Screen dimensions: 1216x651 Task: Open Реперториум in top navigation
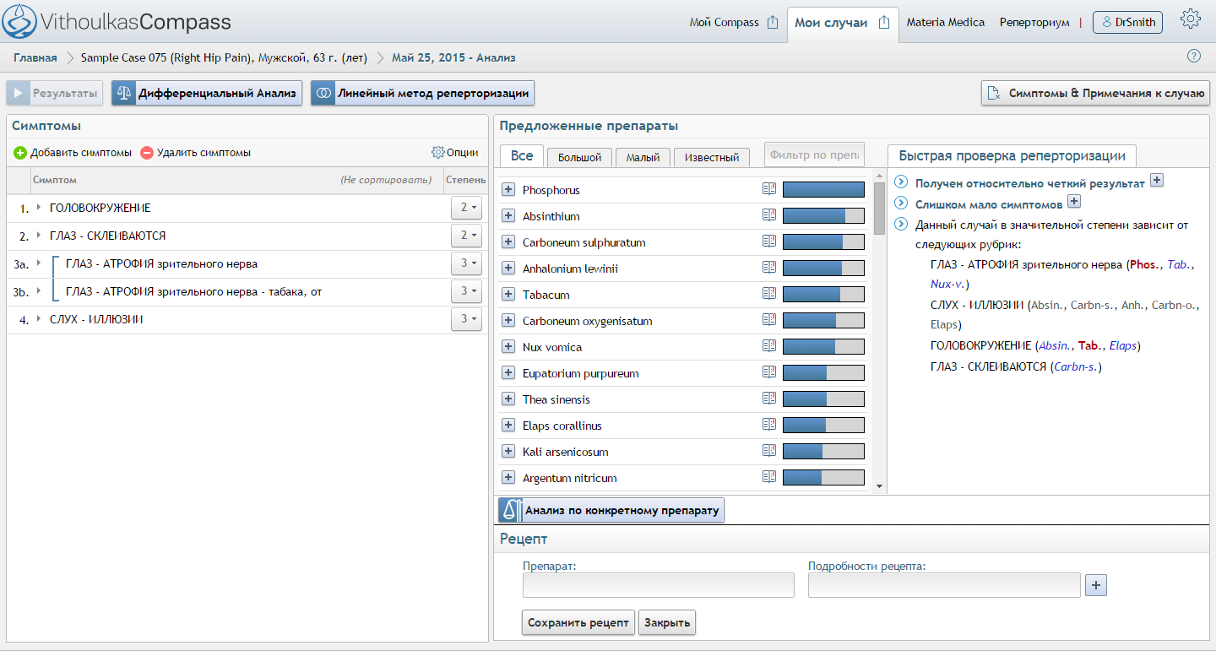tap(1034, 23)
